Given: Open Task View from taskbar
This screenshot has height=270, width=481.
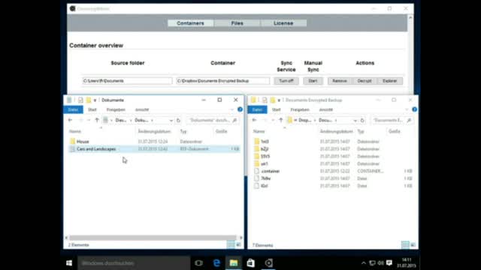Looking at the screenshot, I should pos(198,263).
